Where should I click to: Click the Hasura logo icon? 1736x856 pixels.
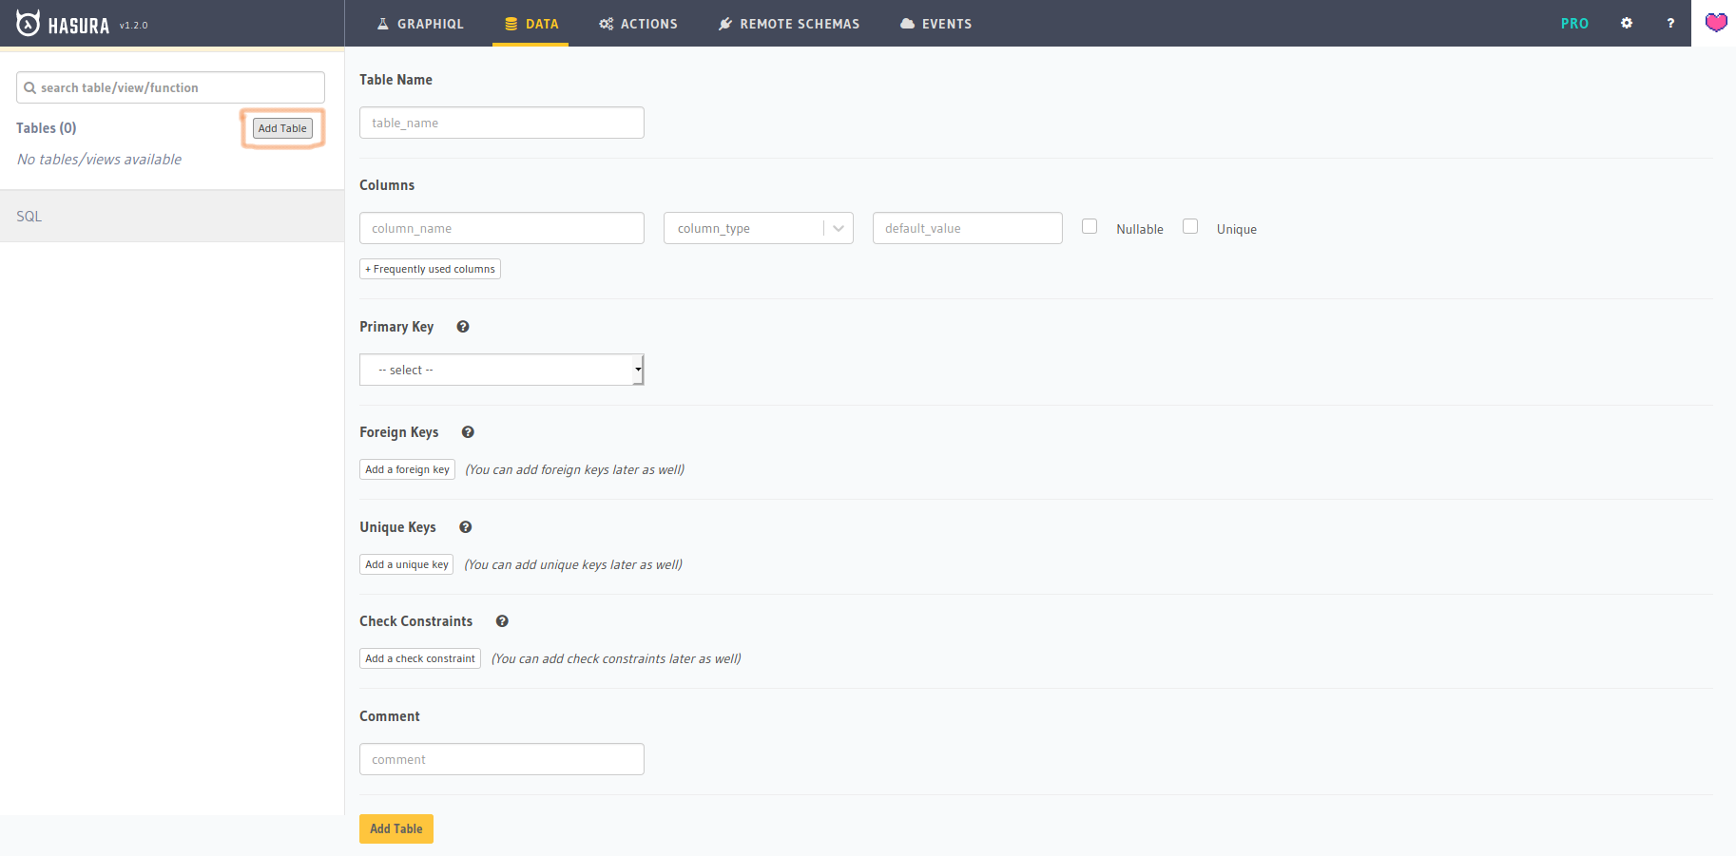[29, 24]
